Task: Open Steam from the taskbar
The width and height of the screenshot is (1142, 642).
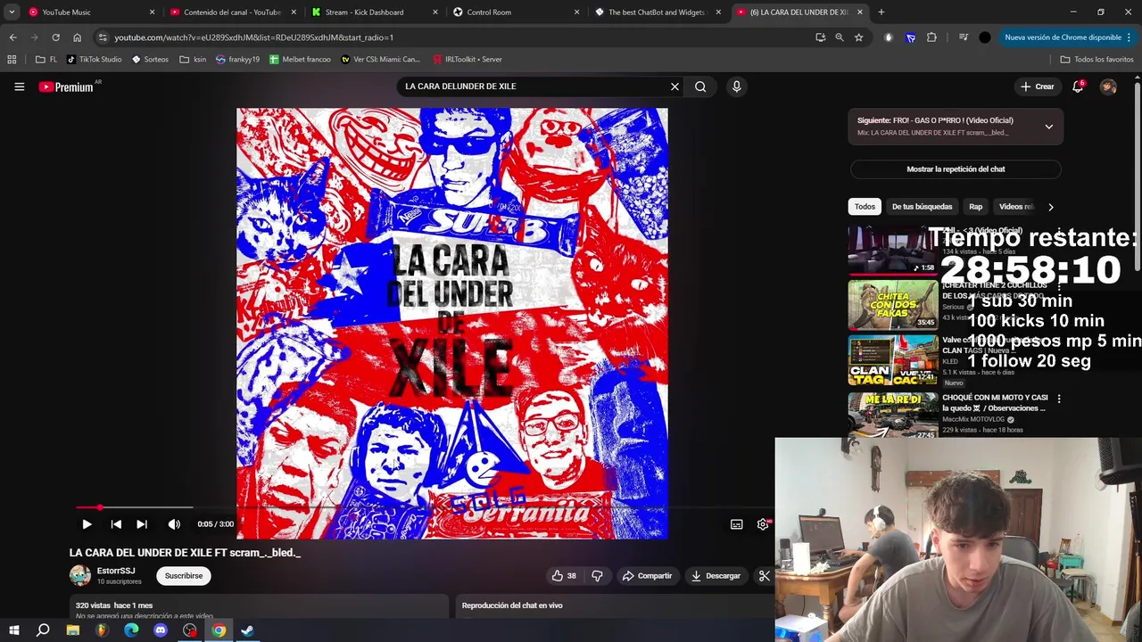Action: 248,630
